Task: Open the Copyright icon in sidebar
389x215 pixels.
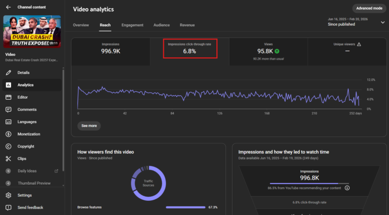Action: pyautogui.click(x=8, y=146)
